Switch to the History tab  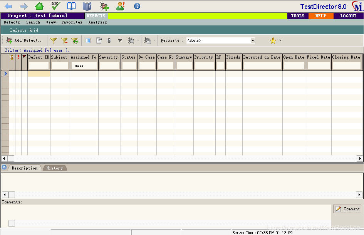click(x=55, y=168)
